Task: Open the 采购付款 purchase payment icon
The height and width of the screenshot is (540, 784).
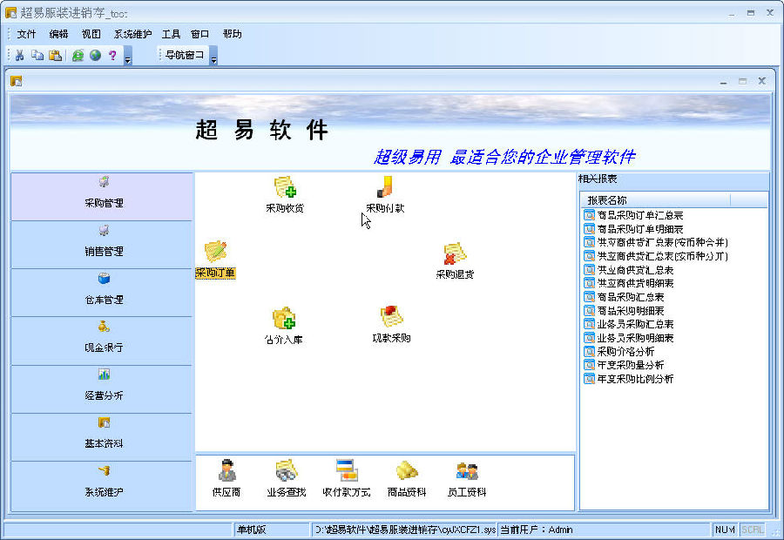Action: point(384,187)
